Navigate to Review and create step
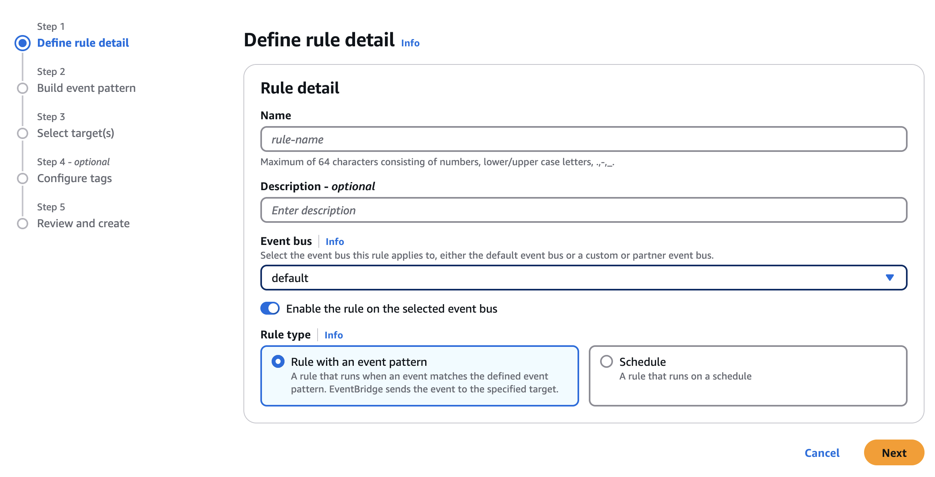935x477 pixels. [83, 223]
